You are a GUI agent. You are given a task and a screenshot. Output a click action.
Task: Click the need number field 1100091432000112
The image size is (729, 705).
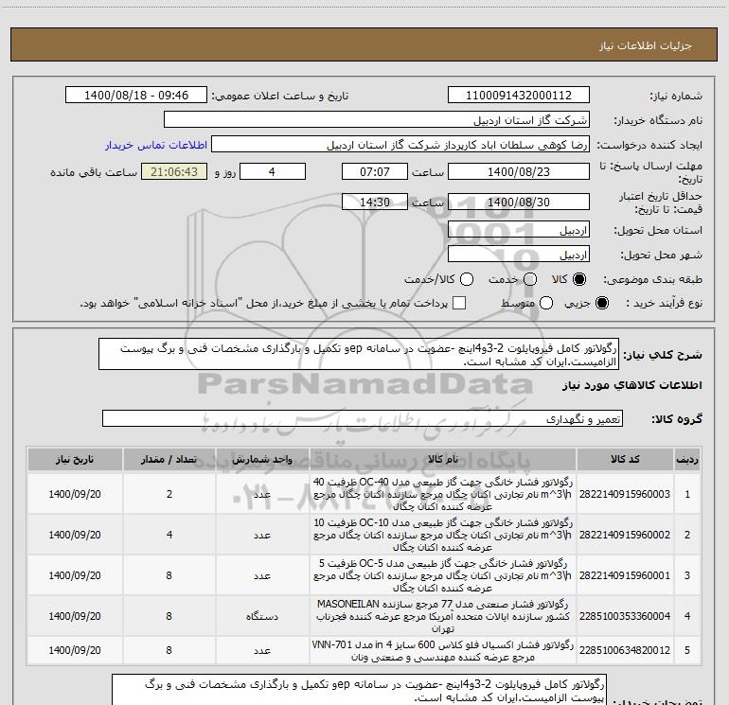click(519, 96)
